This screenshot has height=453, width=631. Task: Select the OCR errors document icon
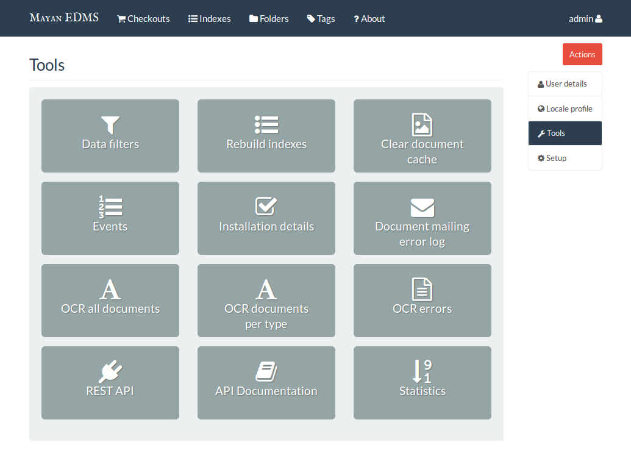[x=422, y=289]
